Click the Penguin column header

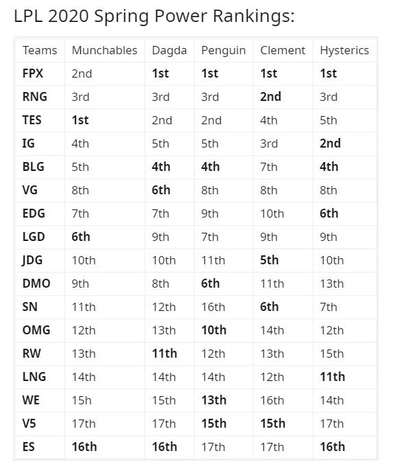tap(223, 50)
